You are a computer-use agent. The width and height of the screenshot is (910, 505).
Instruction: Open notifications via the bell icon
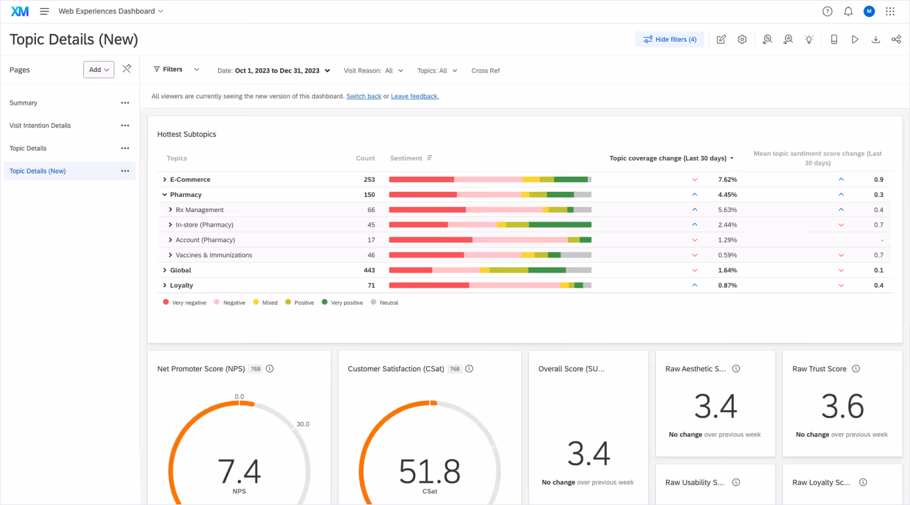click(847, 11)
